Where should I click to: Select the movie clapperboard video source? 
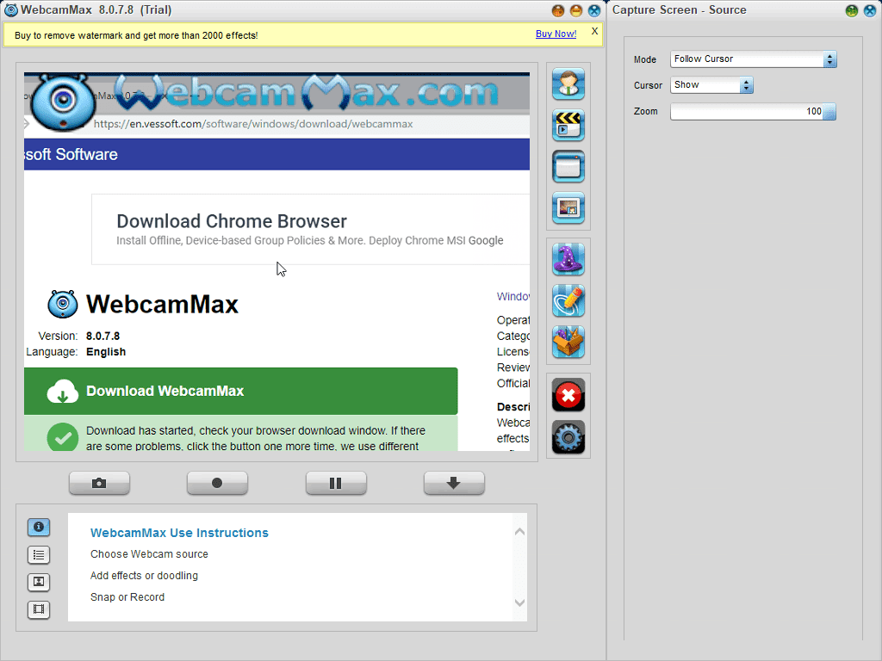[x=568, y=126]
